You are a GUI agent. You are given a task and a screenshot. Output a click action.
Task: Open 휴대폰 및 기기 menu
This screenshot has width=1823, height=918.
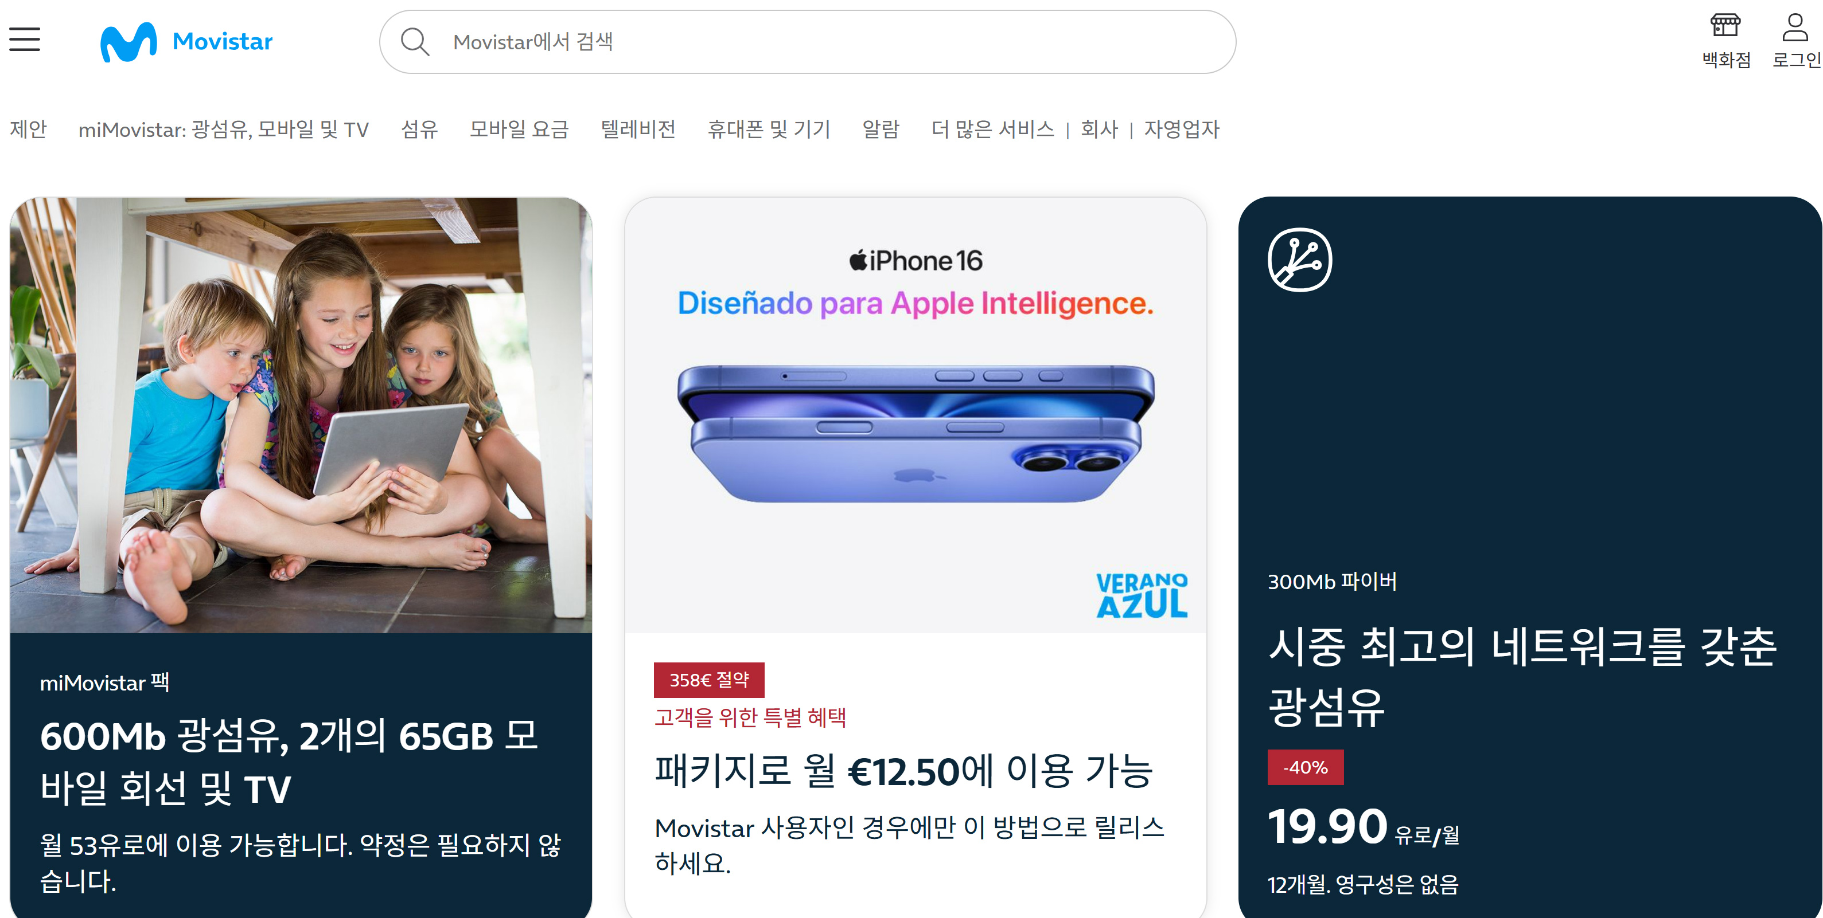769,130
